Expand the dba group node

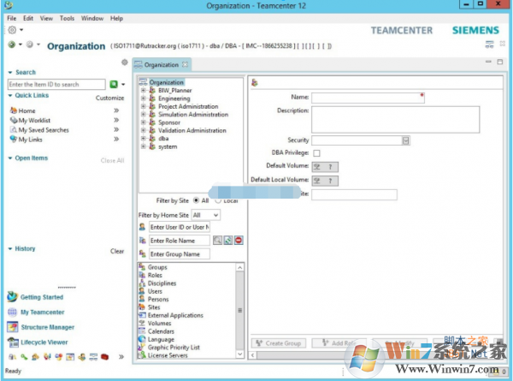143,138
